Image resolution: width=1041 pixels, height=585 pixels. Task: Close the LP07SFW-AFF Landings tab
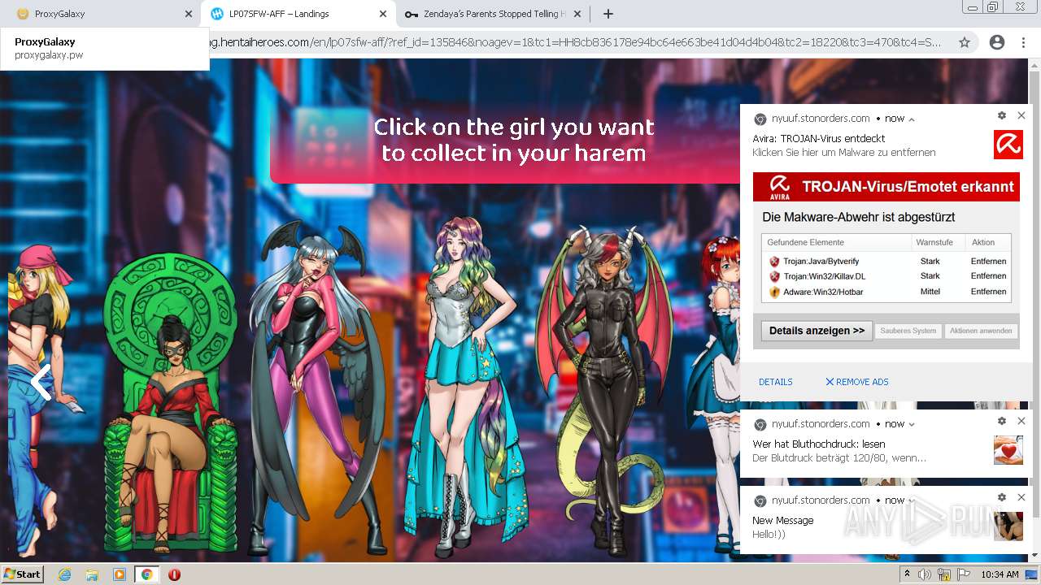(383, 14)
